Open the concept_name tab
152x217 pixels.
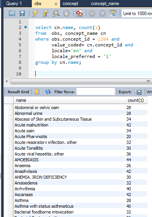click(105, 3)
